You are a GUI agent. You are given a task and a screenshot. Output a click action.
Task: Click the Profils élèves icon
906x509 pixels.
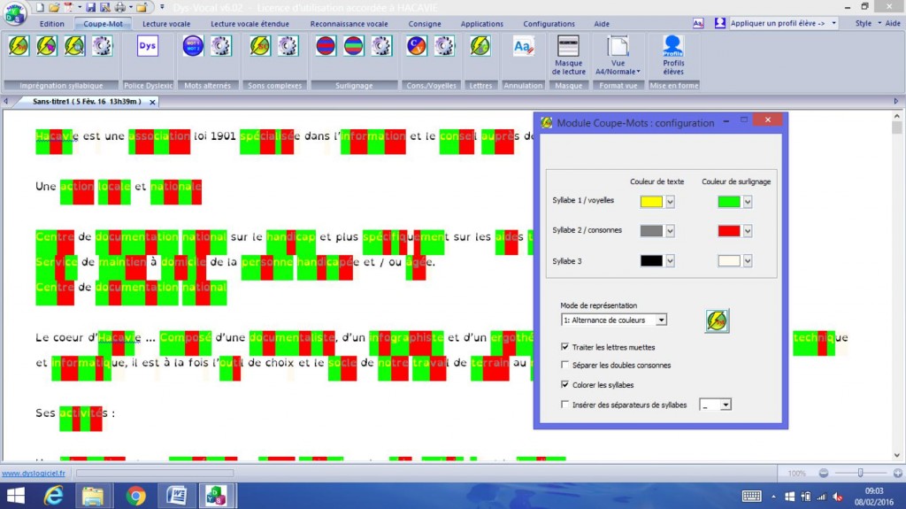[x=673, y=54]
